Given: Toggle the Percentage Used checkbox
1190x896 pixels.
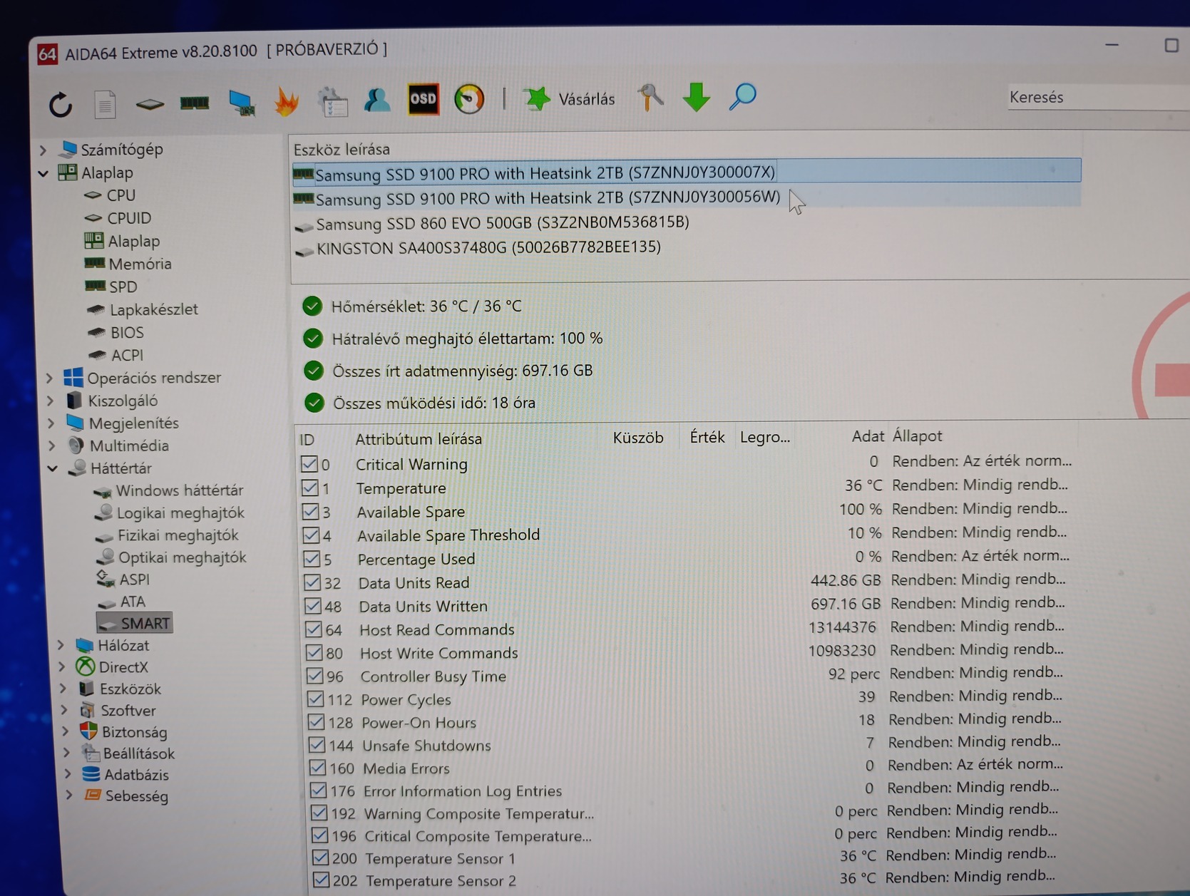Looking at the screenshot, I should (x=312, y=559).
